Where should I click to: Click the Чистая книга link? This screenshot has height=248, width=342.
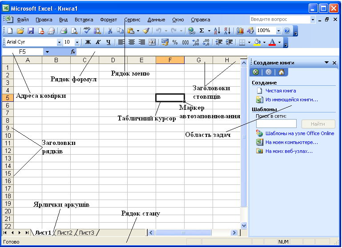[281, 91]
